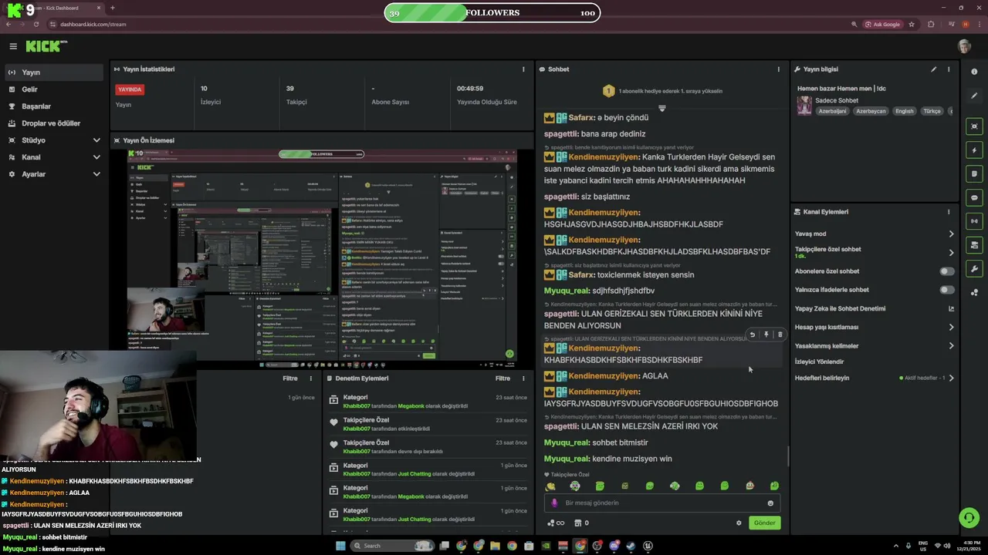Click the Bir mesaj gönderin input
The height and width of the screenshot is (555, 988).
(662, 503)
